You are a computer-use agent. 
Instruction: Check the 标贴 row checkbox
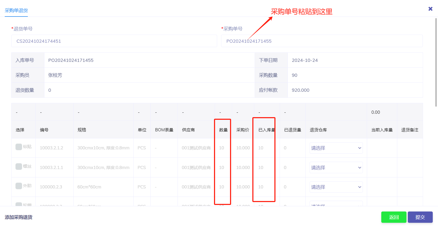pyautogui.click(x=19, y=147)
